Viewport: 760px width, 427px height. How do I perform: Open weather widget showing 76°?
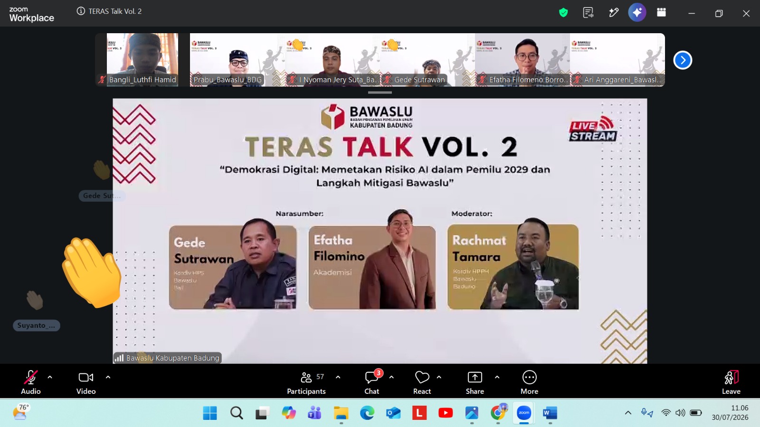pyautogui.click(x=21, y=412)
